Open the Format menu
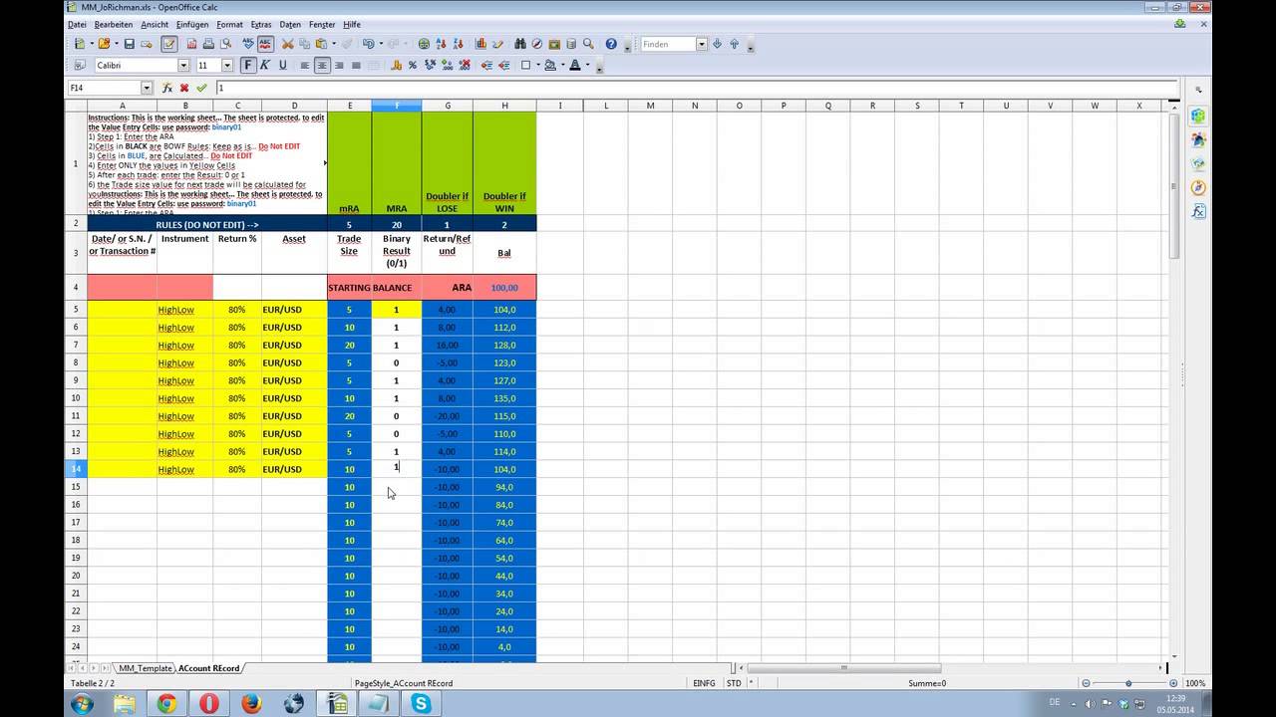The height and width of the screenshot is (717, 1276). pyautogui.click(x=229, y=24)
